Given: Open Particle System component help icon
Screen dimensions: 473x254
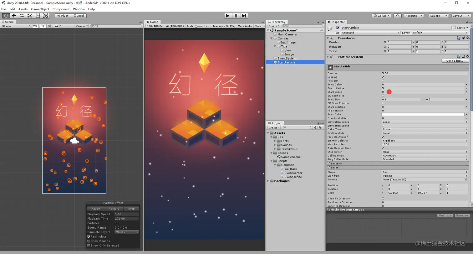Looking at the screenshot, I should click(459, 57).
